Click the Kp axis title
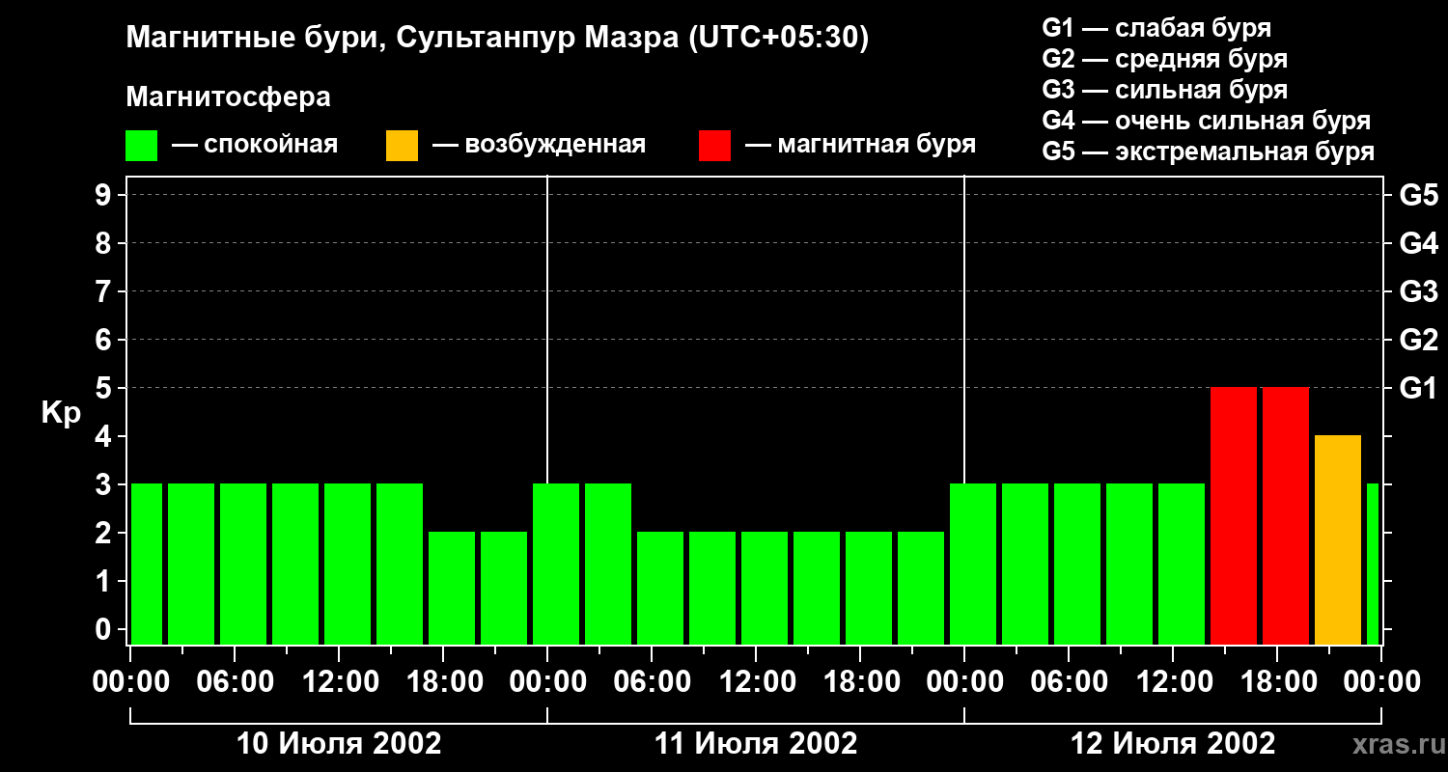 pyautogui.click(x=61, y=413)
